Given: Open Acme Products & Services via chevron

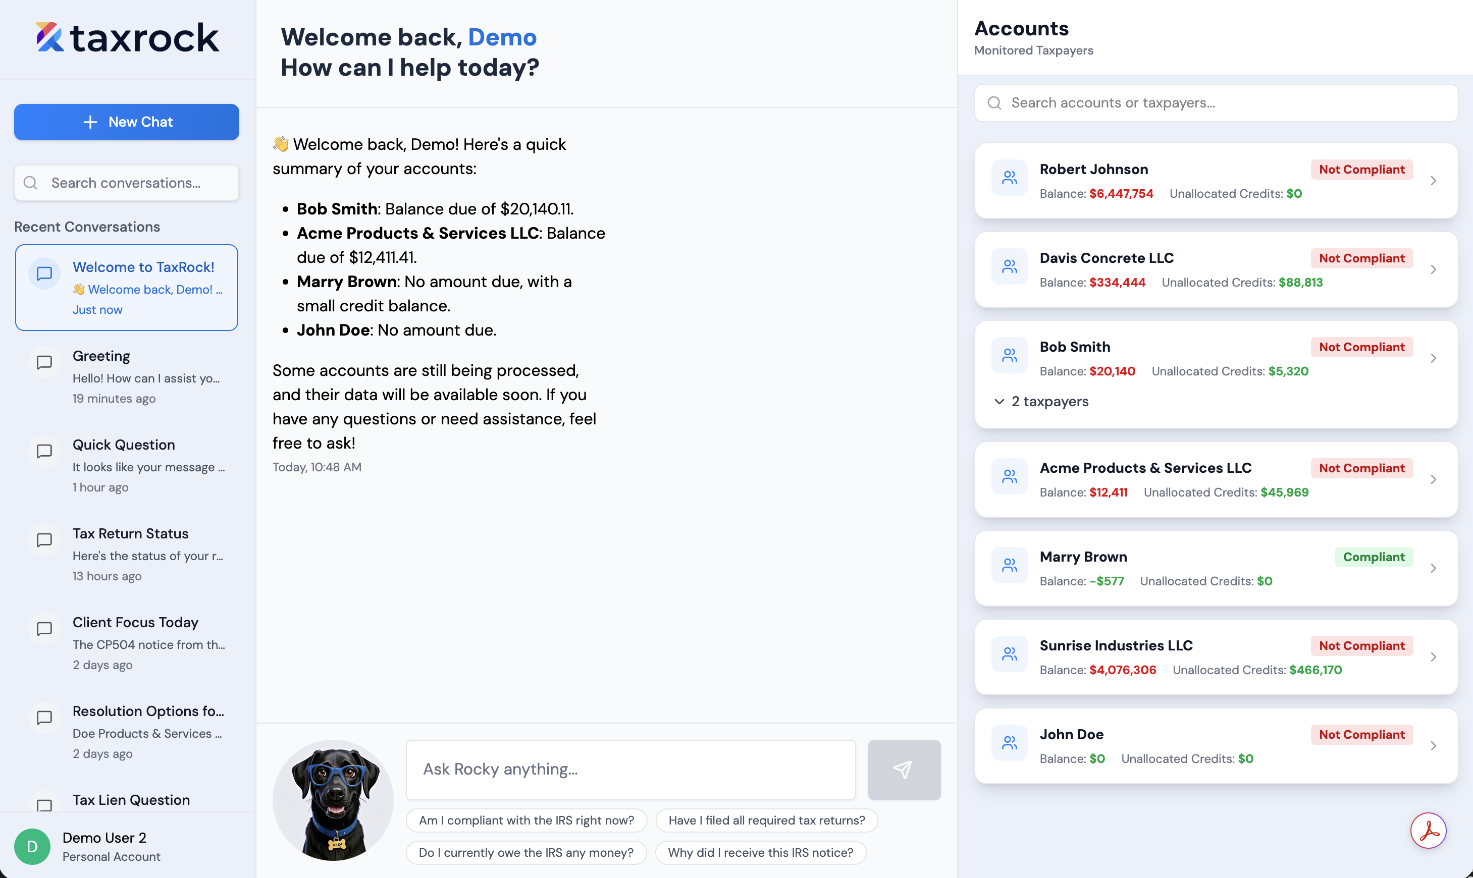Looking at the screenshot, I should pyautogui.click(x=1433, y=480).
